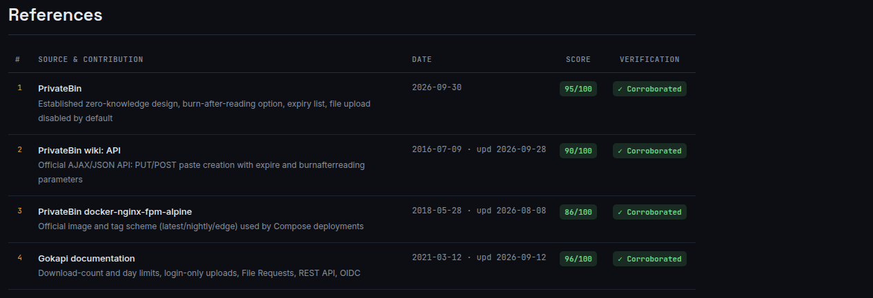Click the # column header

coord(17,59)
